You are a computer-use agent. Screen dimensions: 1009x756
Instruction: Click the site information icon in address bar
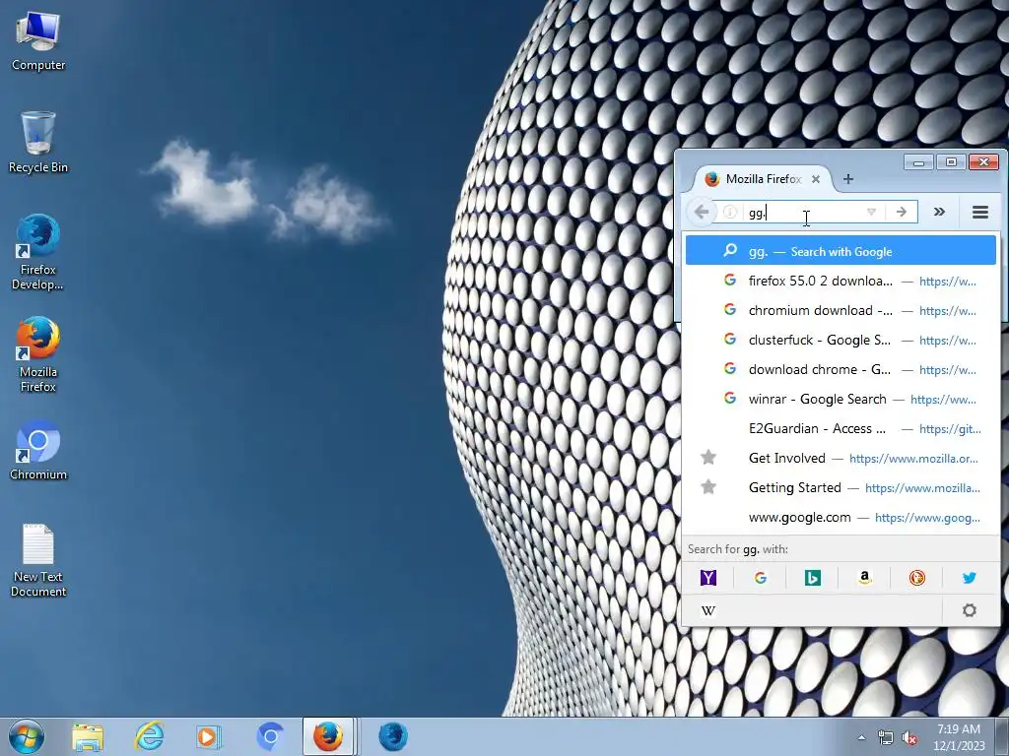point(730,212)
